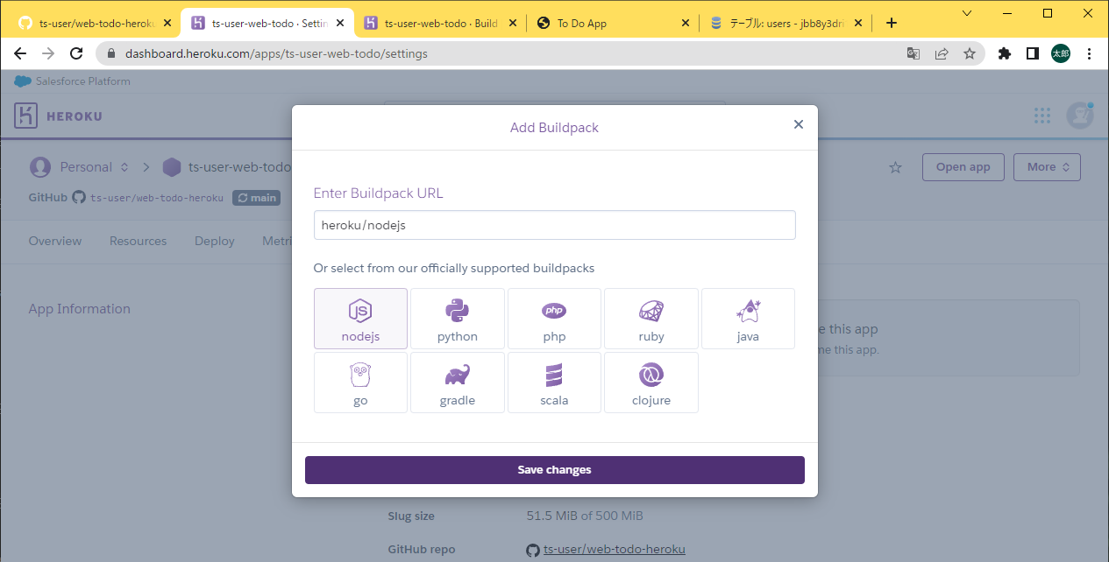Image resolution: width=1109 pixels, height=562 pixels.
Task: Bookmark this page with star icon
Action: coord(970,53)
